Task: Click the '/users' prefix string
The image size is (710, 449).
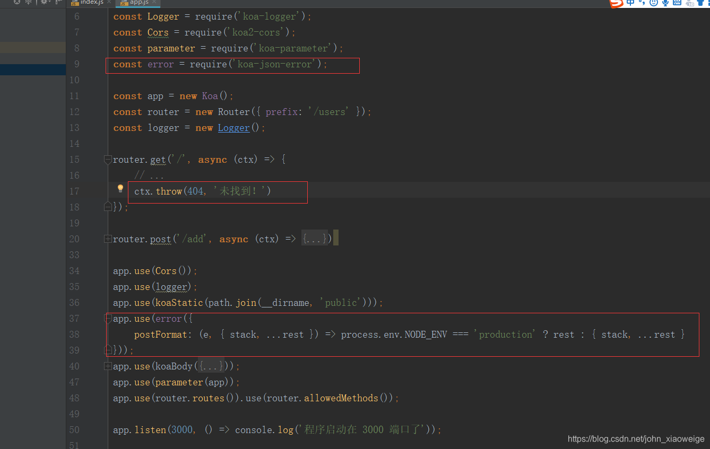Action: 330,112
